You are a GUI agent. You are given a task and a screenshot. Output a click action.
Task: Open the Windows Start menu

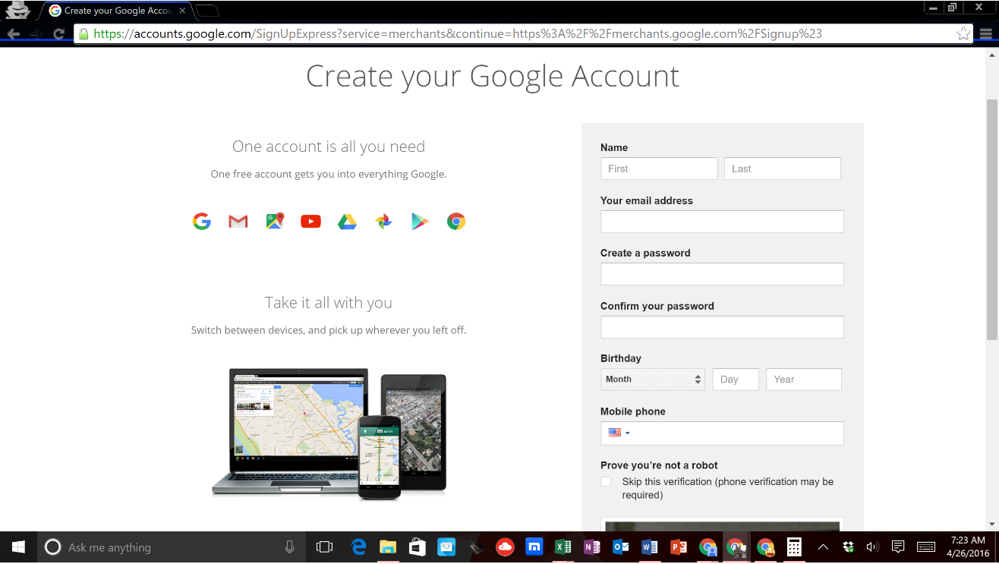(x=18, y=547)
